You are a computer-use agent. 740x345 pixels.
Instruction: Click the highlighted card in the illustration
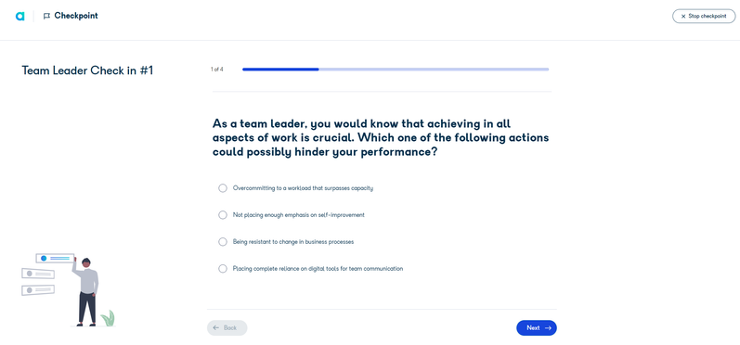pos(55,258)
